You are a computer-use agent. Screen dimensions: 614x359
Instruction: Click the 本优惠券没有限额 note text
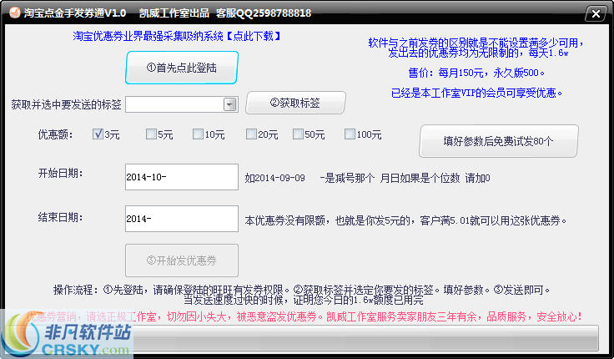405,220
